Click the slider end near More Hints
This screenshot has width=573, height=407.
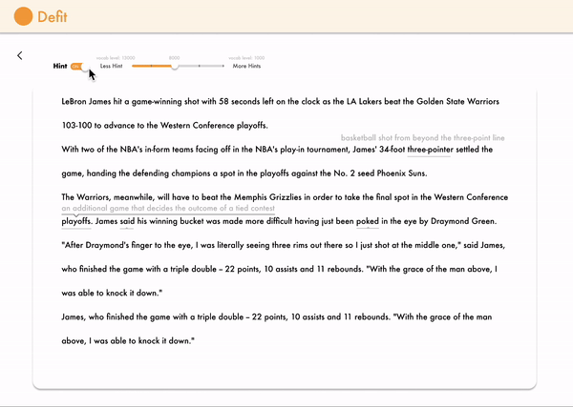click(x=223, y=66)
